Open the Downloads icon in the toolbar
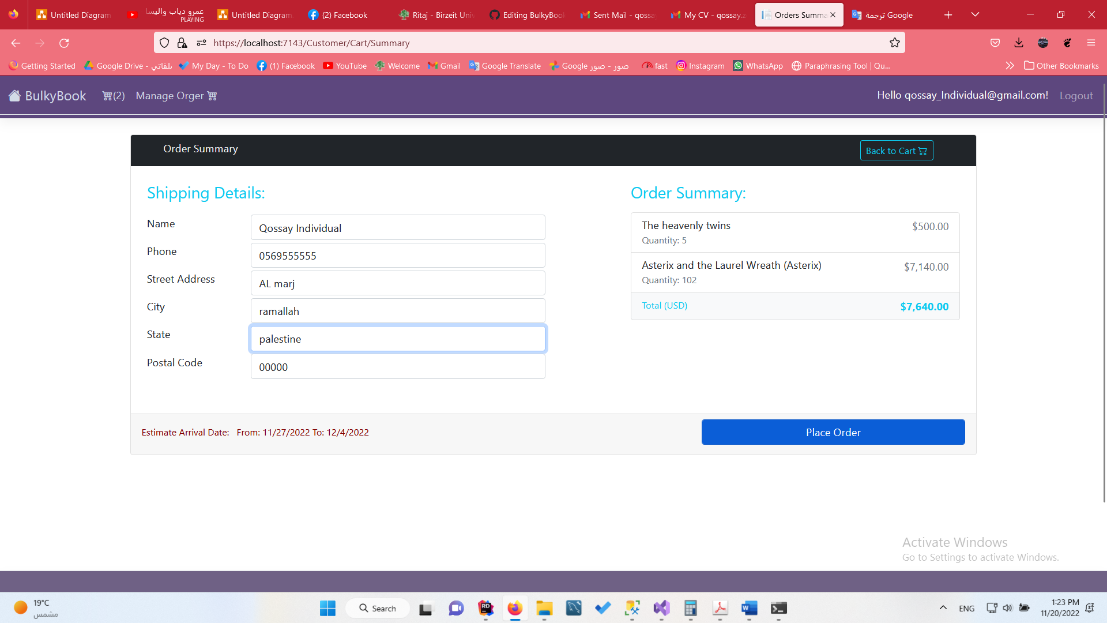1107x623 pixels. pyautogui.click(x=1018, y=43)
